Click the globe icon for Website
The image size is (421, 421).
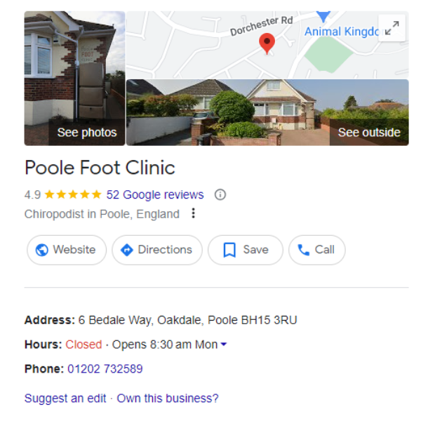tap(42, 250)
